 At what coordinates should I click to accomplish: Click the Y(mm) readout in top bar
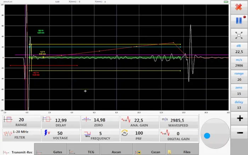click(x=100, y=1)
